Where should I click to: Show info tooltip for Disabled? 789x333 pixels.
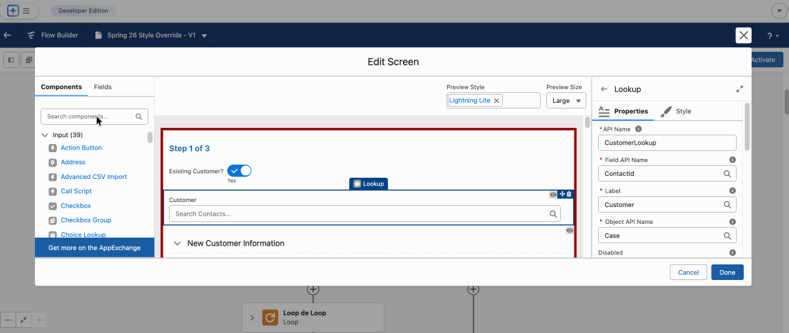click(732, 253)
